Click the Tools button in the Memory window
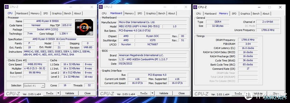 click(x=238, y=94)
